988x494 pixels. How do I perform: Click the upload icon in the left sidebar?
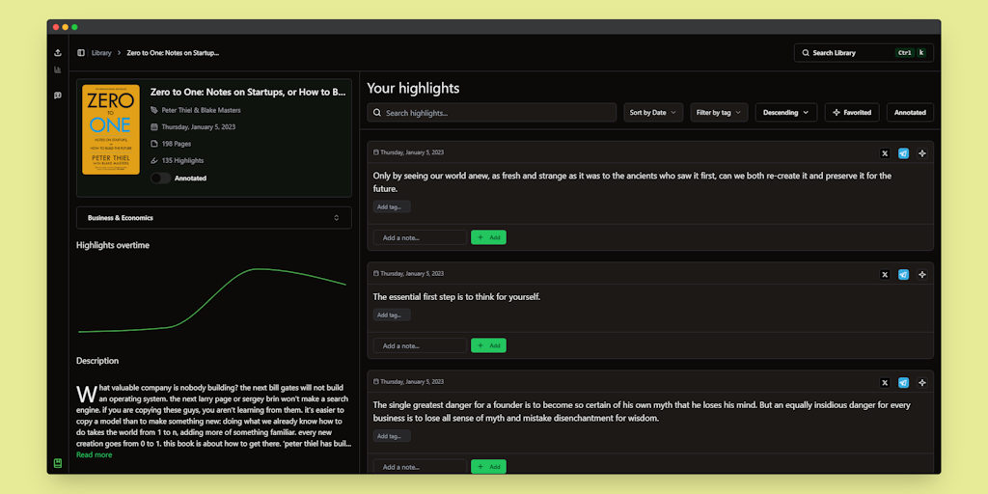pos(58,53)
